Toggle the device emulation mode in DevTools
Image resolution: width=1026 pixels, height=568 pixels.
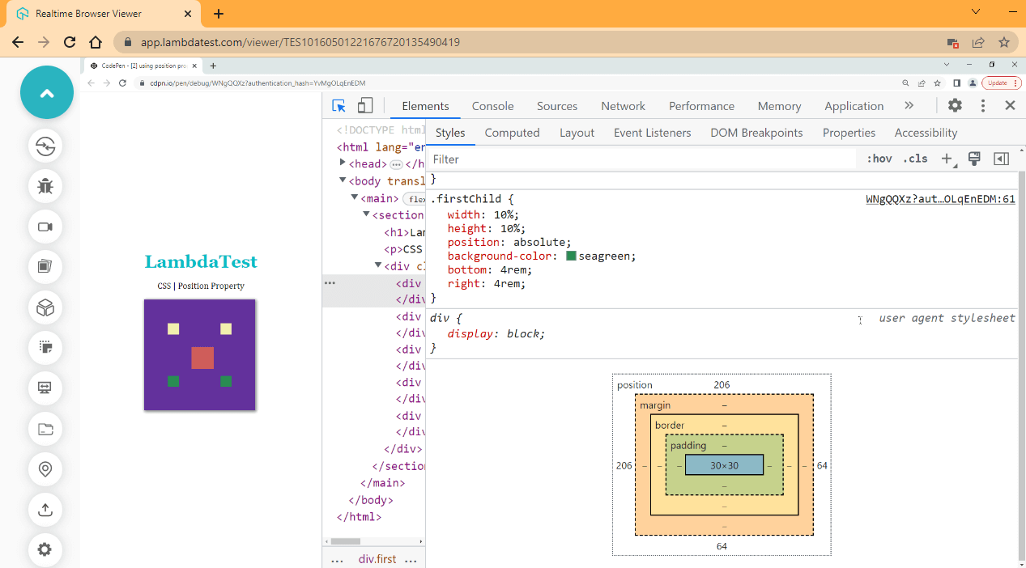(364, 105)
